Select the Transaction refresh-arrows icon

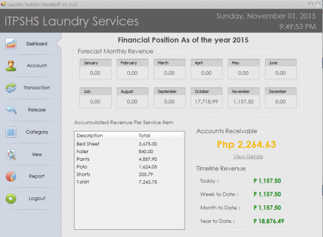pyautogui.click(x=11, y=88)
